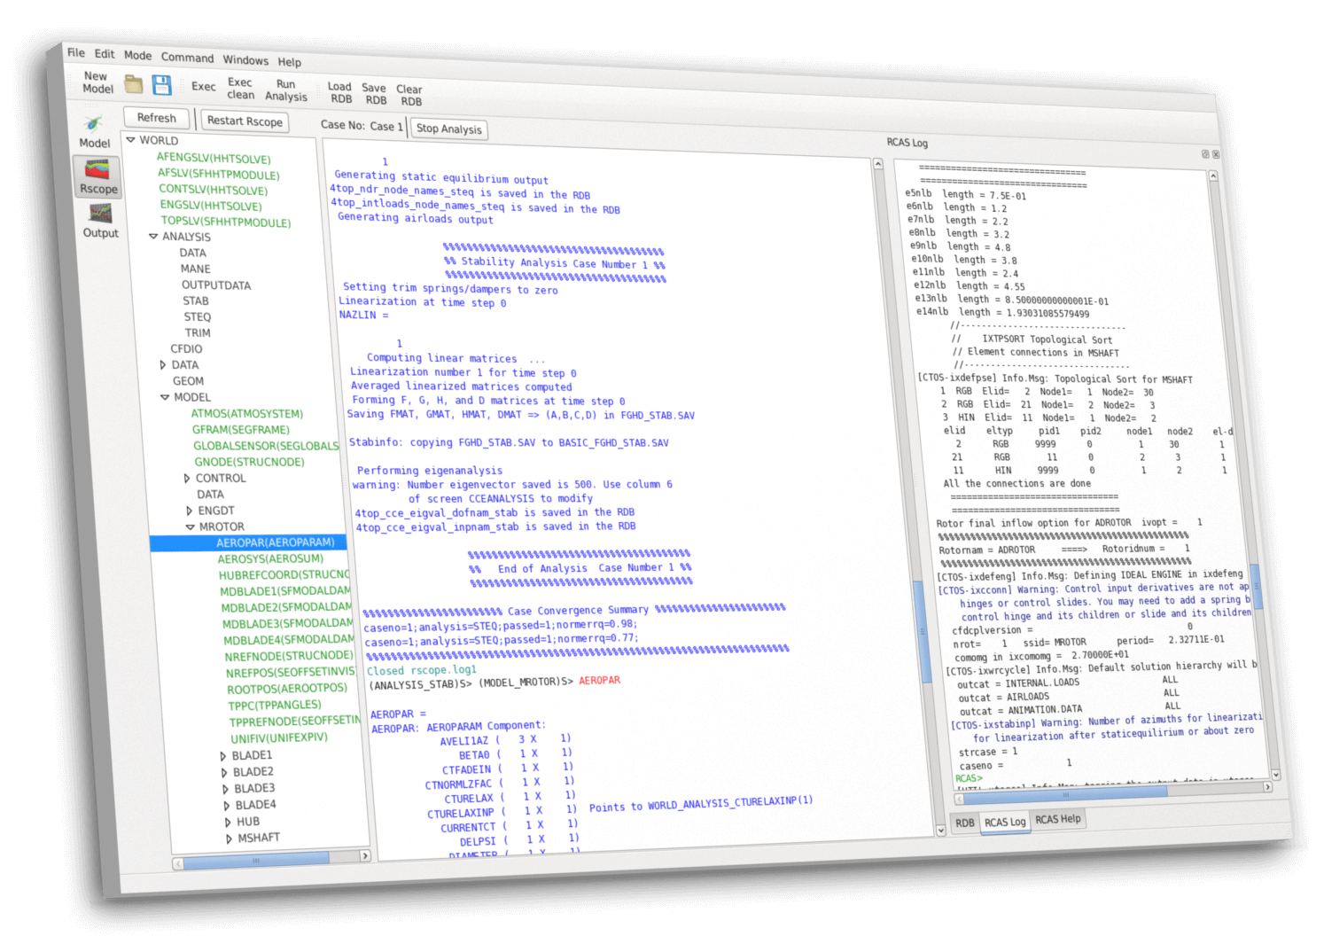Select TPPC(TPPANGLES) in the tree
Image resolution: width=1324 pixels, height=944 pixels.
pyautogui.click(x=275, y=706)
